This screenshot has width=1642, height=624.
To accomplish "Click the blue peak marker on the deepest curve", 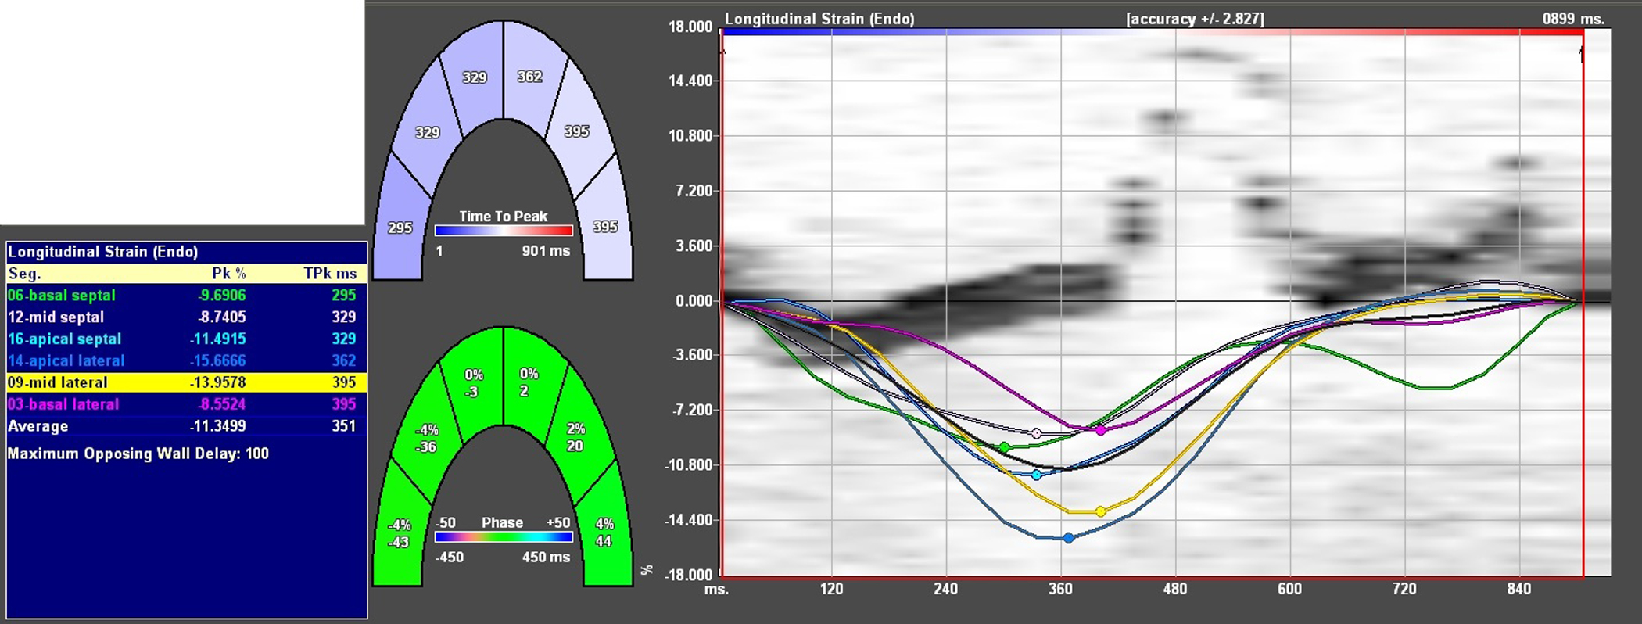I will tap(1069, 538).
